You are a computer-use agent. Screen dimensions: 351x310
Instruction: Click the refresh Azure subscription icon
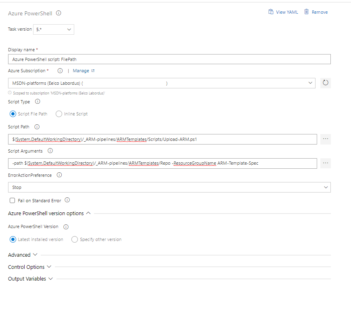325,83
